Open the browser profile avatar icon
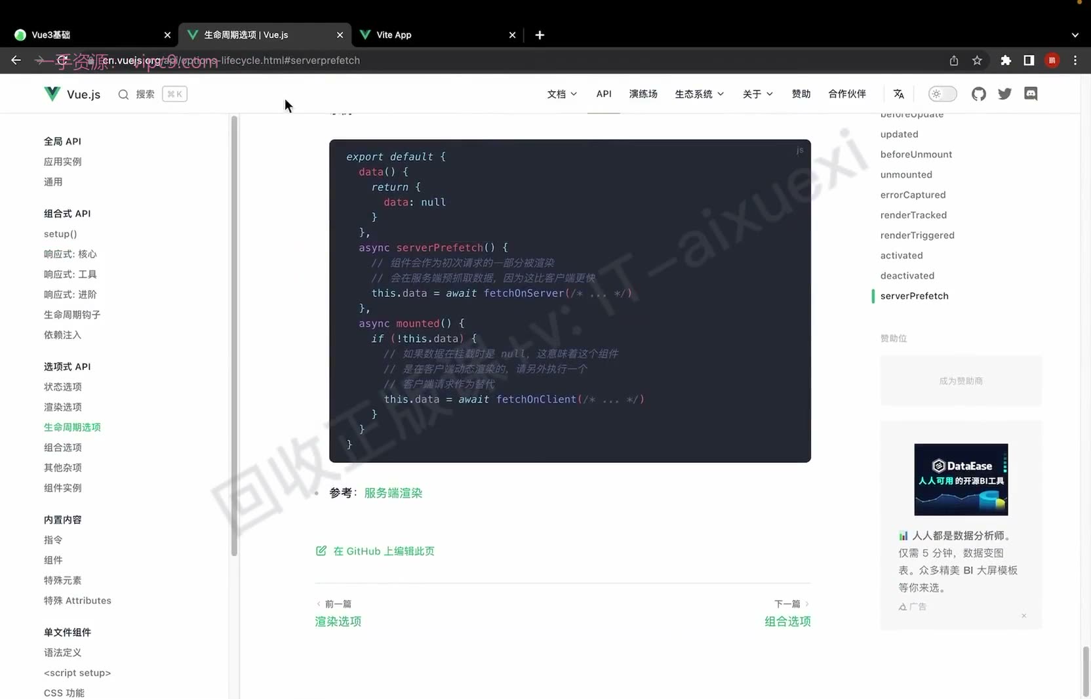 pos(1052,60)
